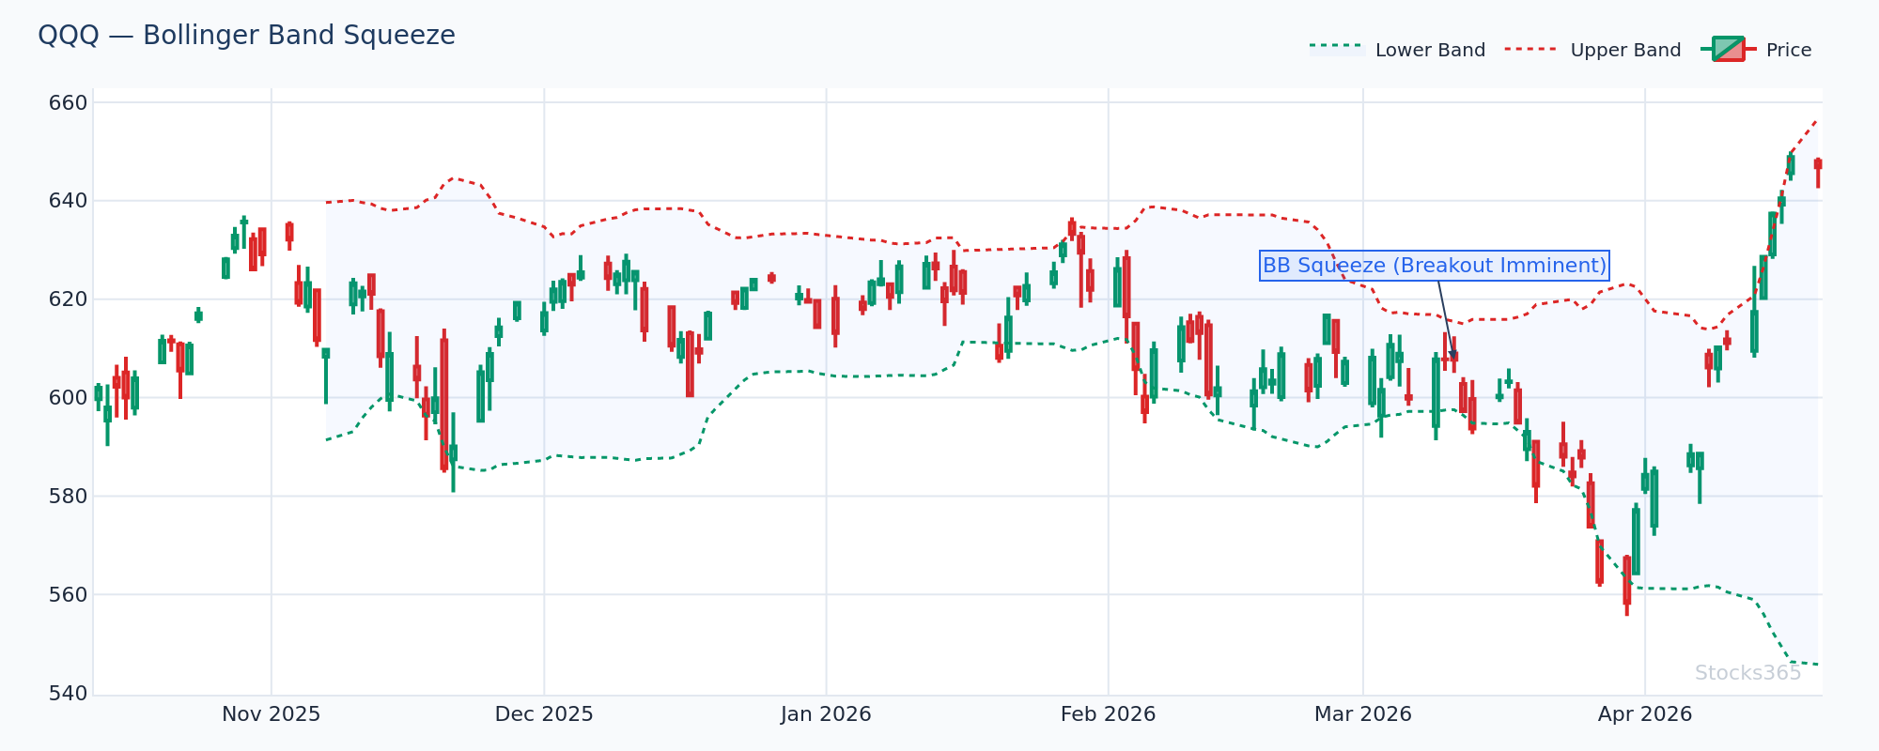Click the Mar 2026 x-axis label
This screenshot has width=1879, height=751.
1362,714
